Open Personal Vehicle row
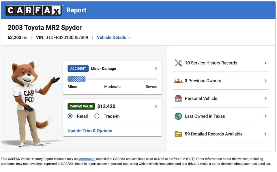The height and width of the screenshot is (172, 277). (x=221, y=99)
